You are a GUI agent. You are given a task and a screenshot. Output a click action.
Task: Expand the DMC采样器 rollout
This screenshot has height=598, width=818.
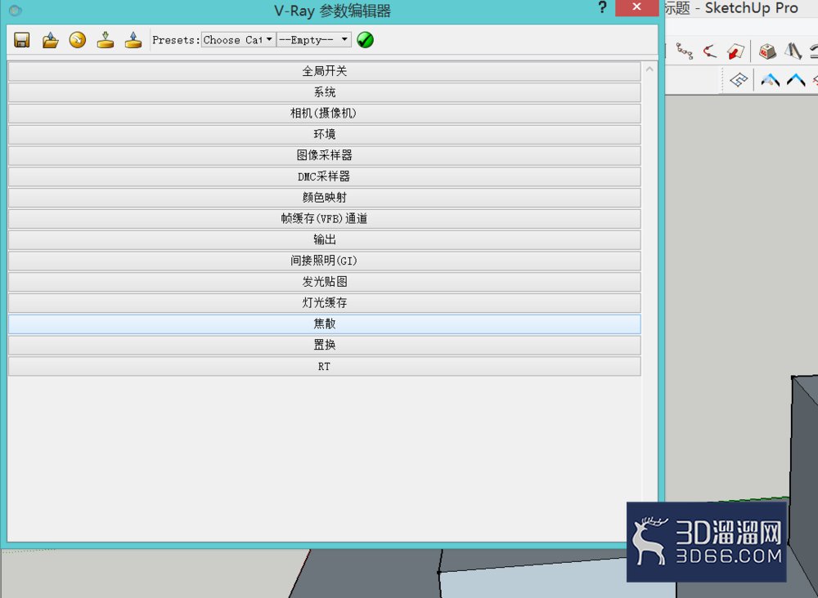click(325, 176)
